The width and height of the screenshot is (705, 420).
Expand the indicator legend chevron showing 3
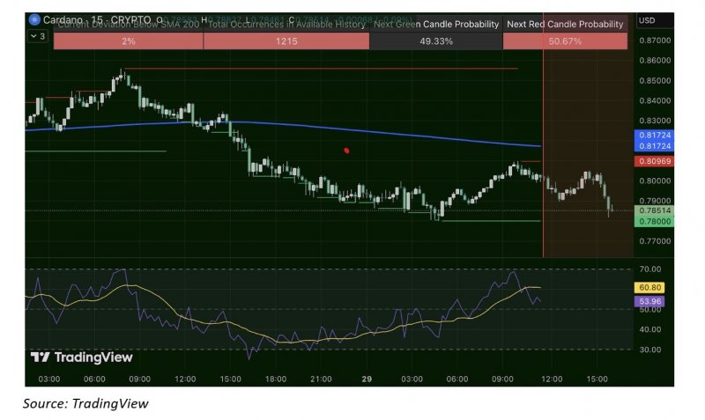pyautogui.click(x=38, y=36)
